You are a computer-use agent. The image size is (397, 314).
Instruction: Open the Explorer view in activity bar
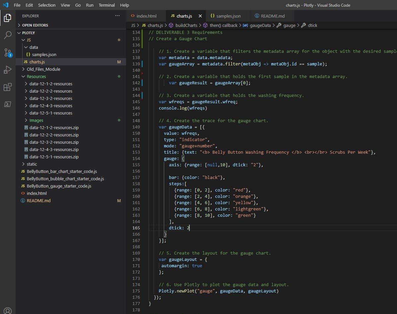click(7, 18)
